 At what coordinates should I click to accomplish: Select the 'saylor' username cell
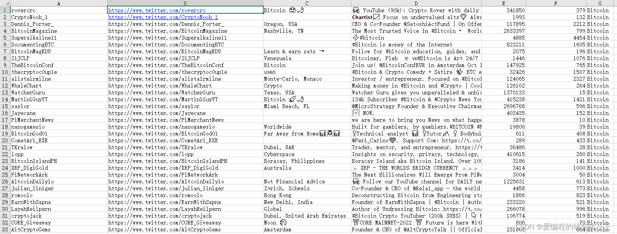(59, 106)
